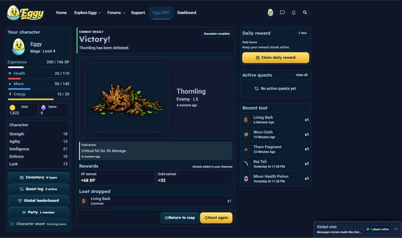This screenshot has width=402, height=238.
Task: Open the user avatar egg icon in header
Action: coord(270,13)
